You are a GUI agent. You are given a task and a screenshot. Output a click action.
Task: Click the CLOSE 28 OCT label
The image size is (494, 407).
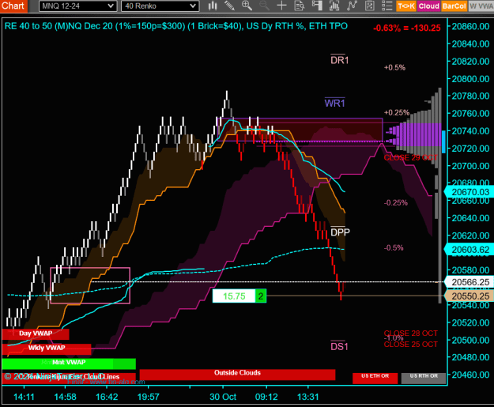coord(410,334)
